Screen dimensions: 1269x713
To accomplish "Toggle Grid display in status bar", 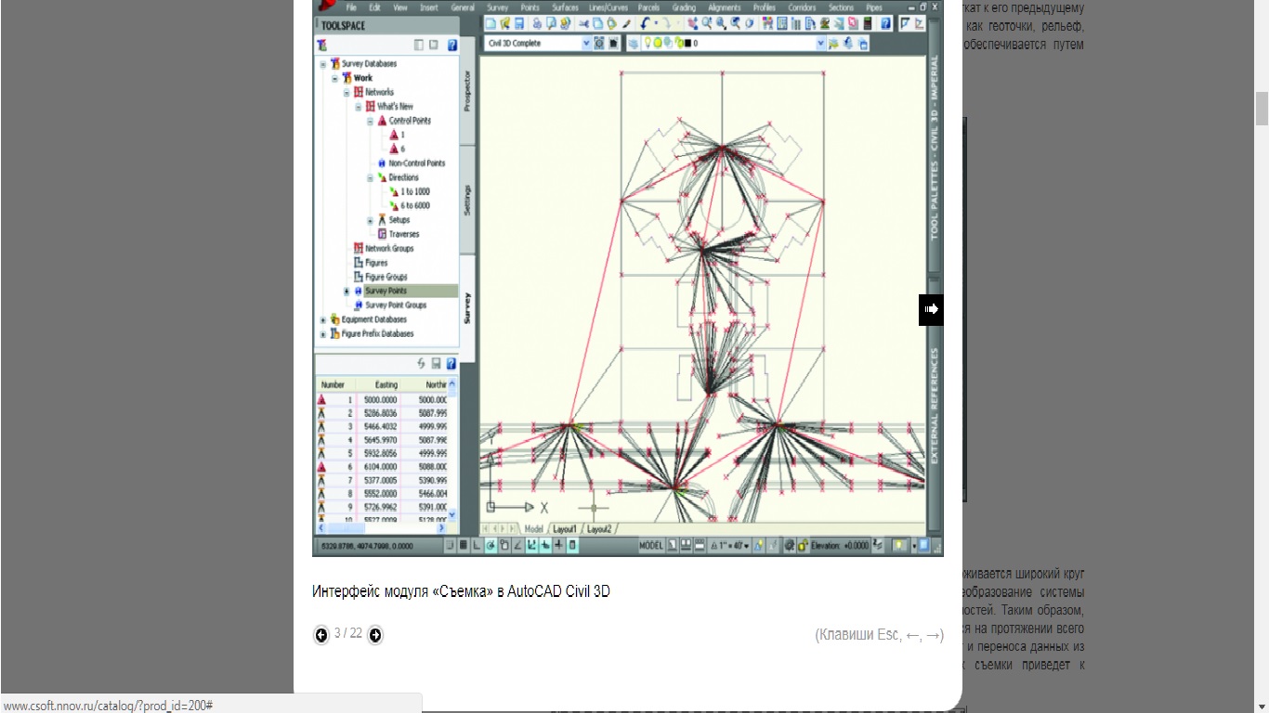I will pyautogui.click(x=463, y=545).
